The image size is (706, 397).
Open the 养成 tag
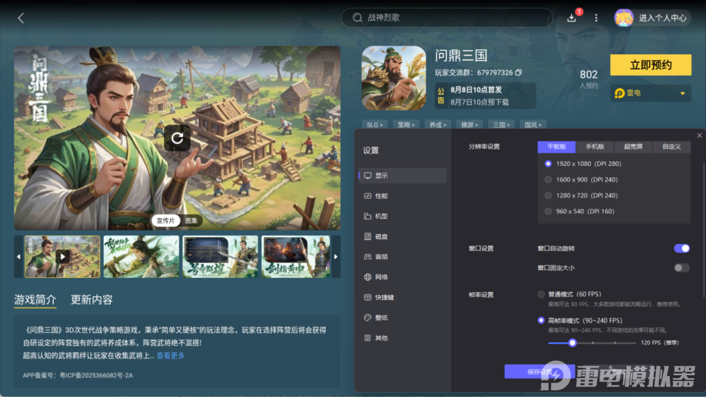click(x=437, y=125)
